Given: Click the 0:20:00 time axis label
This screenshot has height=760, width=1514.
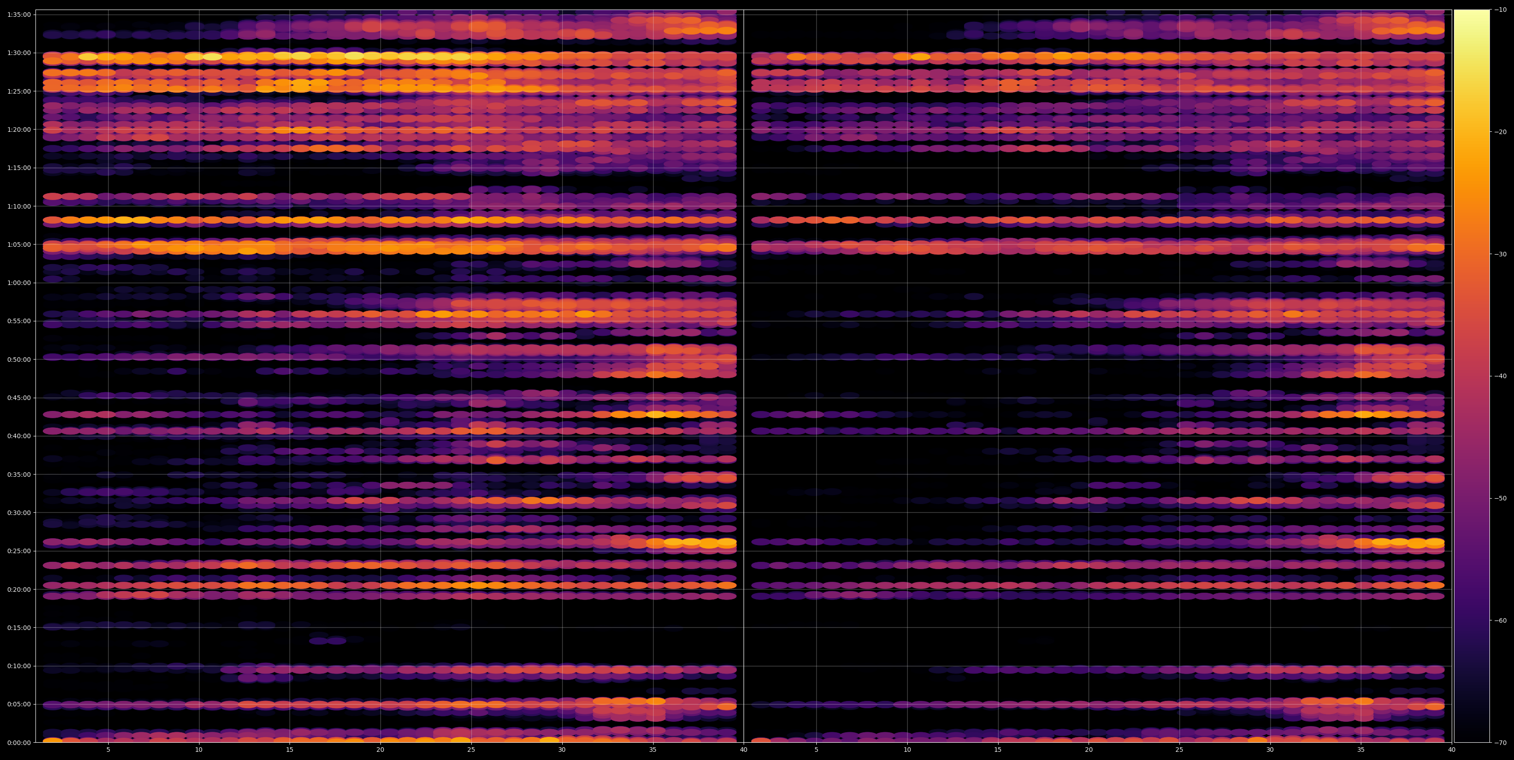Looking at the screenshot, I should [x=19, y=590].
